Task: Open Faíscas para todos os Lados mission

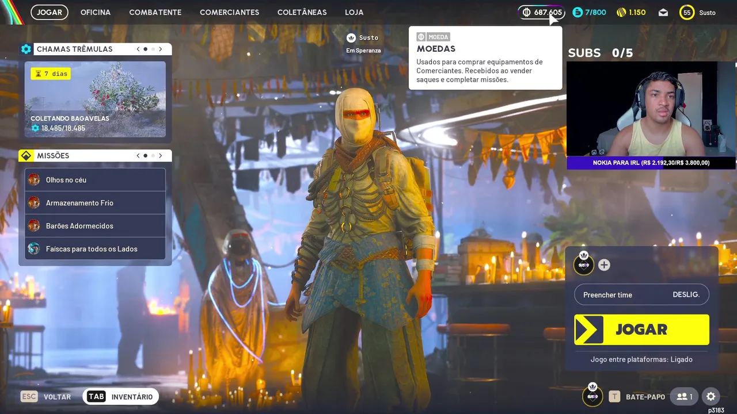Action: tap(95, 248)
